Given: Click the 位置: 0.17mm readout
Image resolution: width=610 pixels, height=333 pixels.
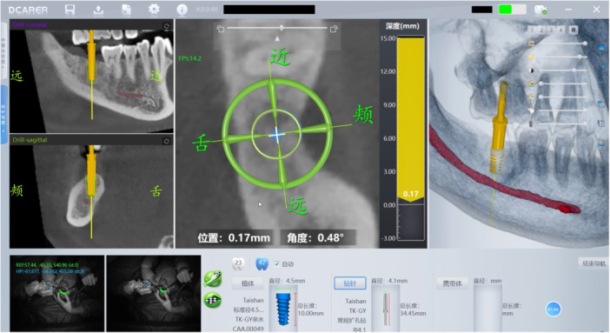Looking at the screenshot, I should (234, 237).
